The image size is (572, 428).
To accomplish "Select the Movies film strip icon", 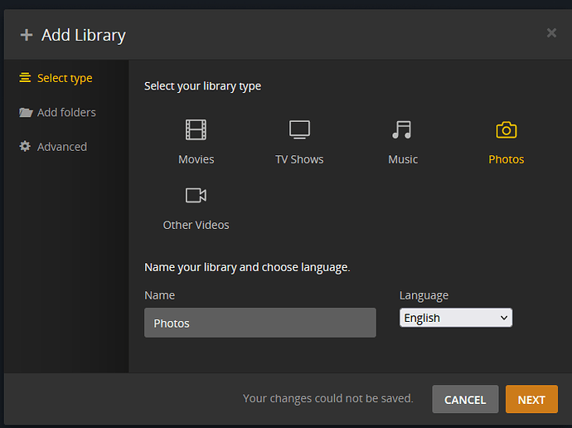I will pyautogui.click(x=196, y=130).
